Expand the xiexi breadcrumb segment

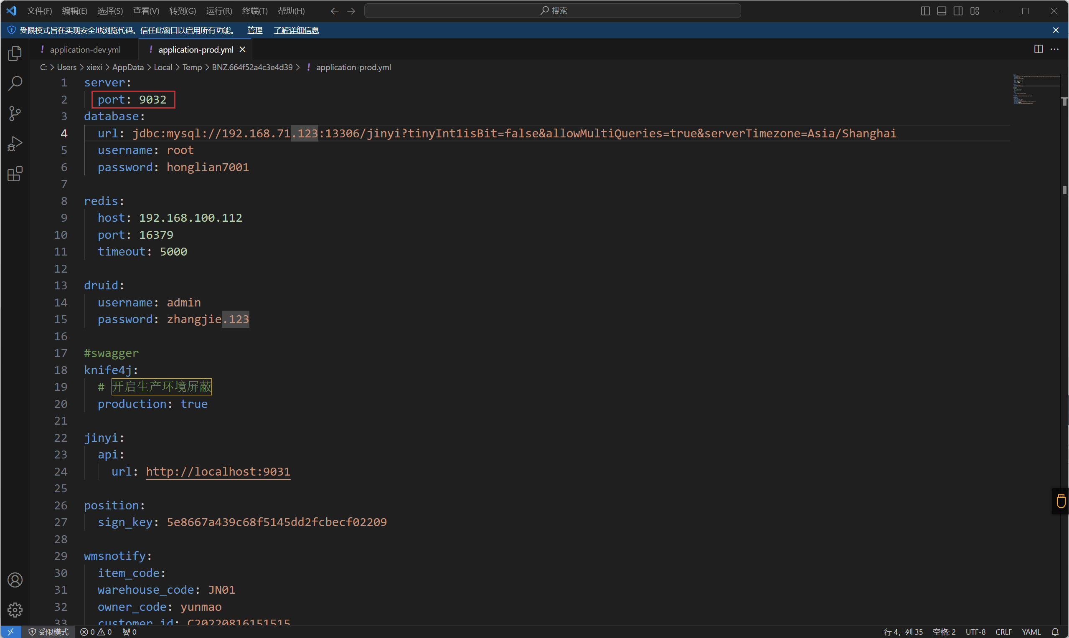pyautogui.click(x=94, y=67)
